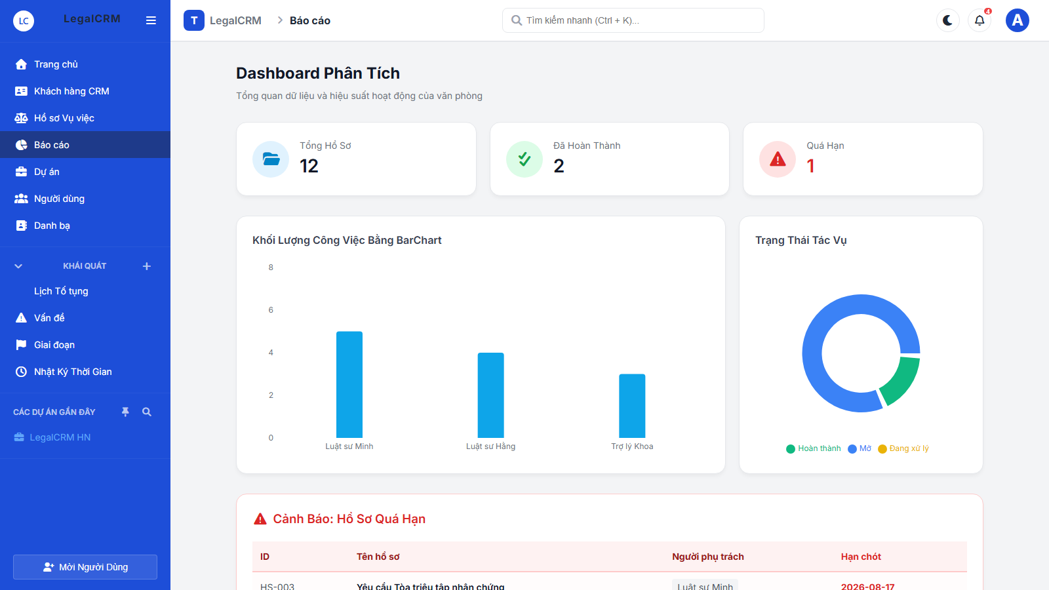The width and height of the screenshot is (1049, 590).
Task: Click the red warning icon beside Cảnh Báo
Action: pyautogui.click(x=260, y=519)
